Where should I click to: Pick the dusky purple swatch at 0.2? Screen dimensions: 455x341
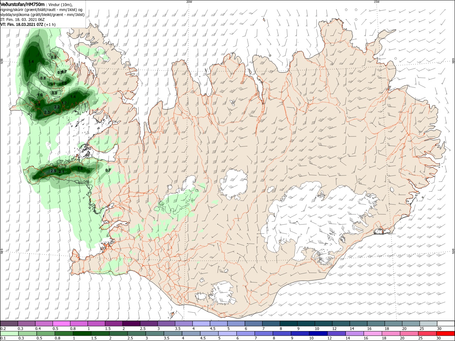click(x=9, y=324)
